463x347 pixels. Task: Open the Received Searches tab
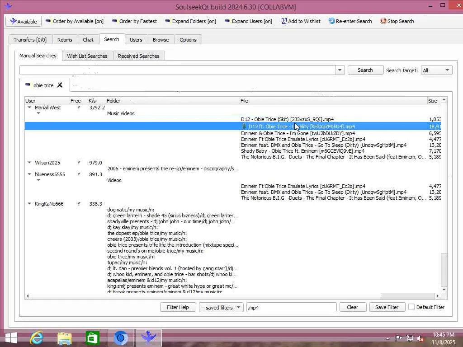point(138,56)
